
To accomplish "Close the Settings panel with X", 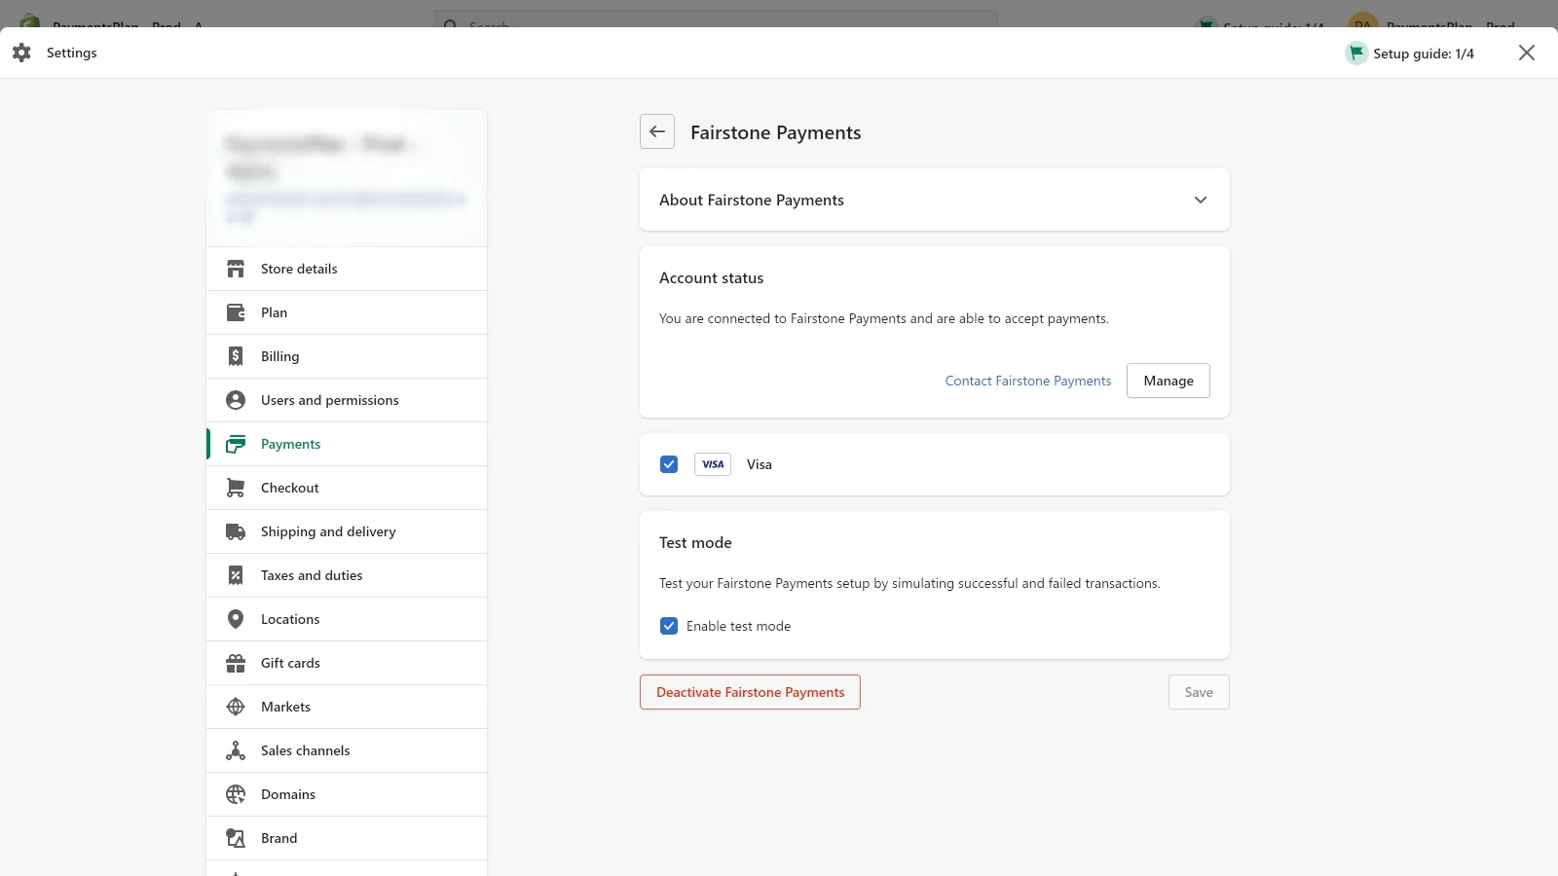I will 1527,53.
